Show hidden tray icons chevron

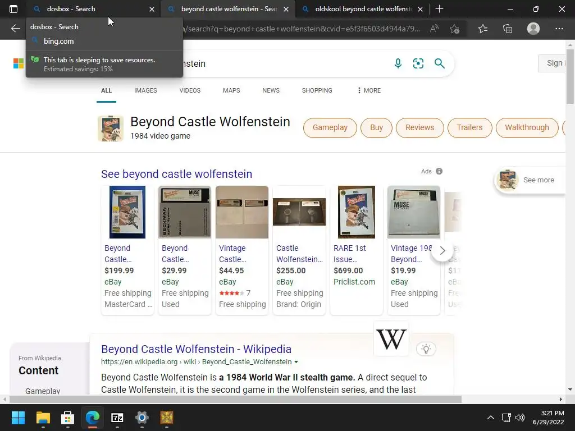491,418
